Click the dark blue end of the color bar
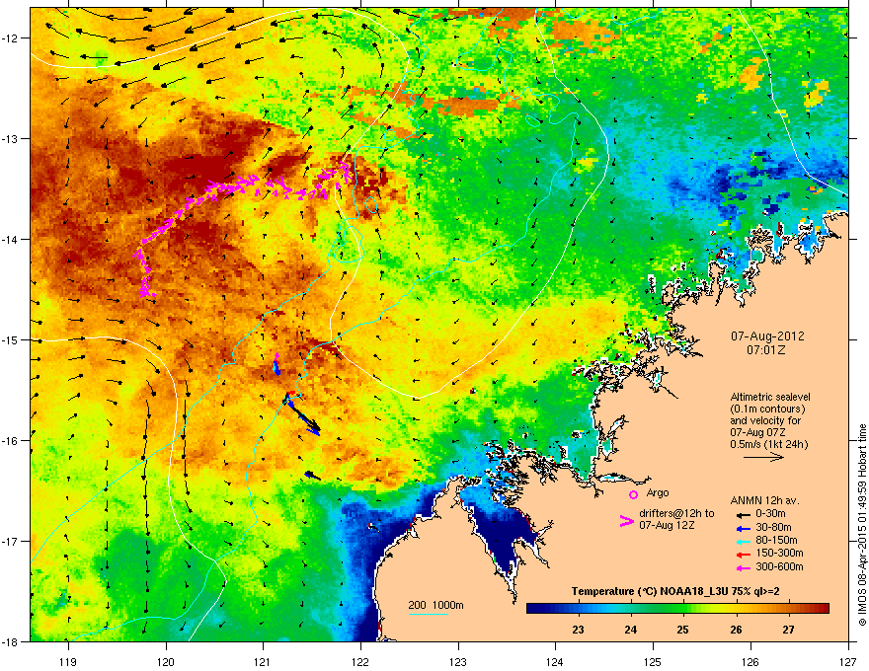 (x=533, y=609)
